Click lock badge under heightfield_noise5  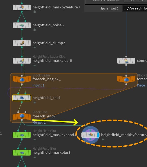(x=34, y=30)
